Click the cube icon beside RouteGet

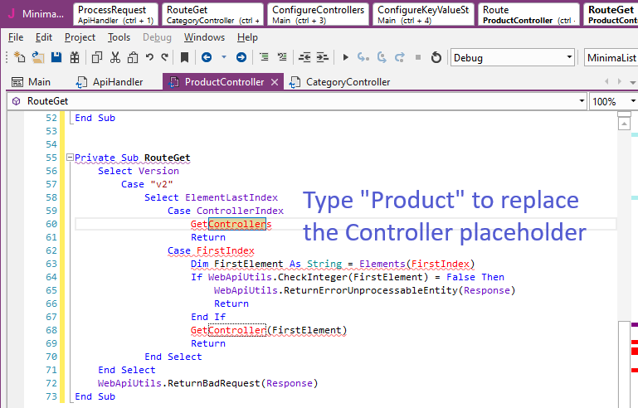pos(17,101)
